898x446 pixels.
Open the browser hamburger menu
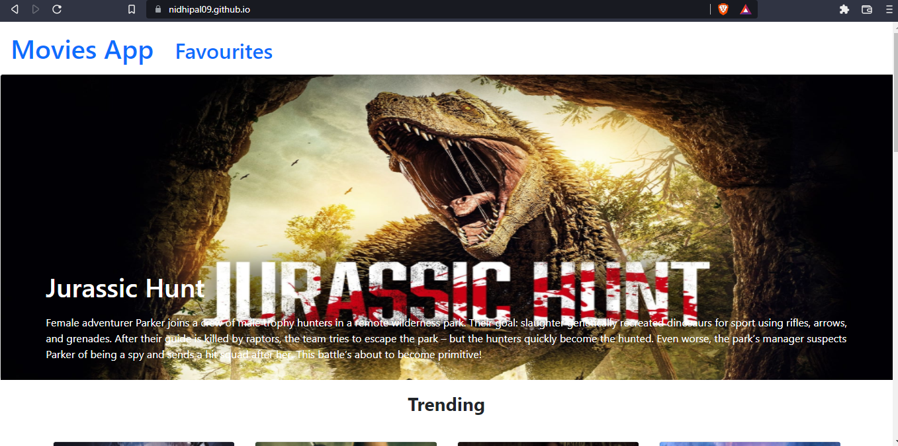tap(889, 9)
